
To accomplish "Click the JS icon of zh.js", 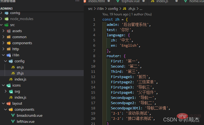I will coord(13,73).
